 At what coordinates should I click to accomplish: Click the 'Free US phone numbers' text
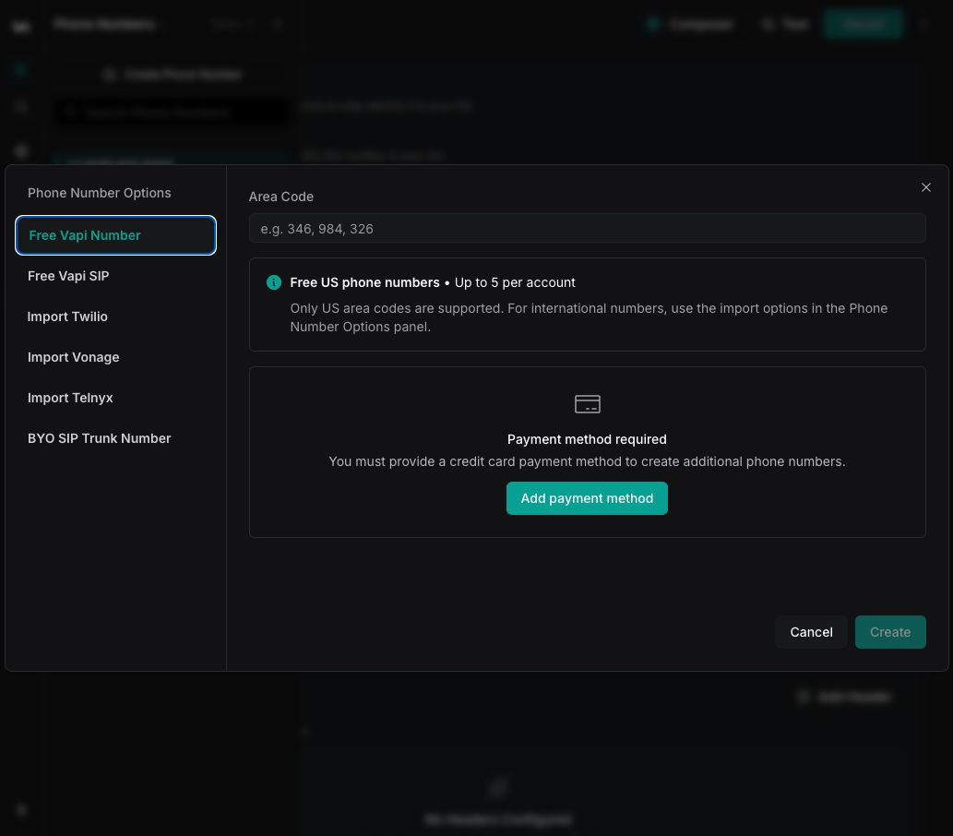pos(364,282)
